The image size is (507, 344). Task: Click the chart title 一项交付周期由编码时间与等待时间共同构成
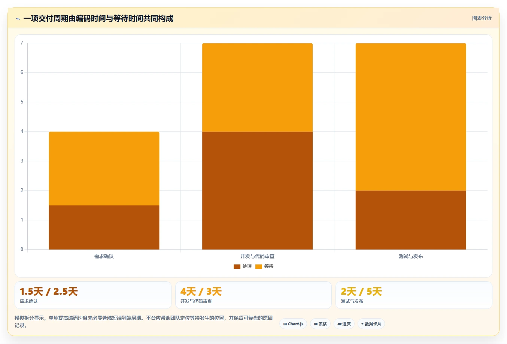[98, 18]
